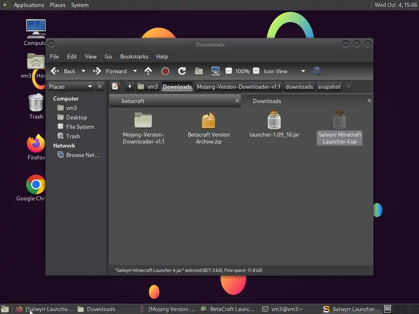Viewport: 419px width, 314px height.
Task: Open vm3 in the Places sidebar
Action: pyautogui.click(x=67, y=108)
